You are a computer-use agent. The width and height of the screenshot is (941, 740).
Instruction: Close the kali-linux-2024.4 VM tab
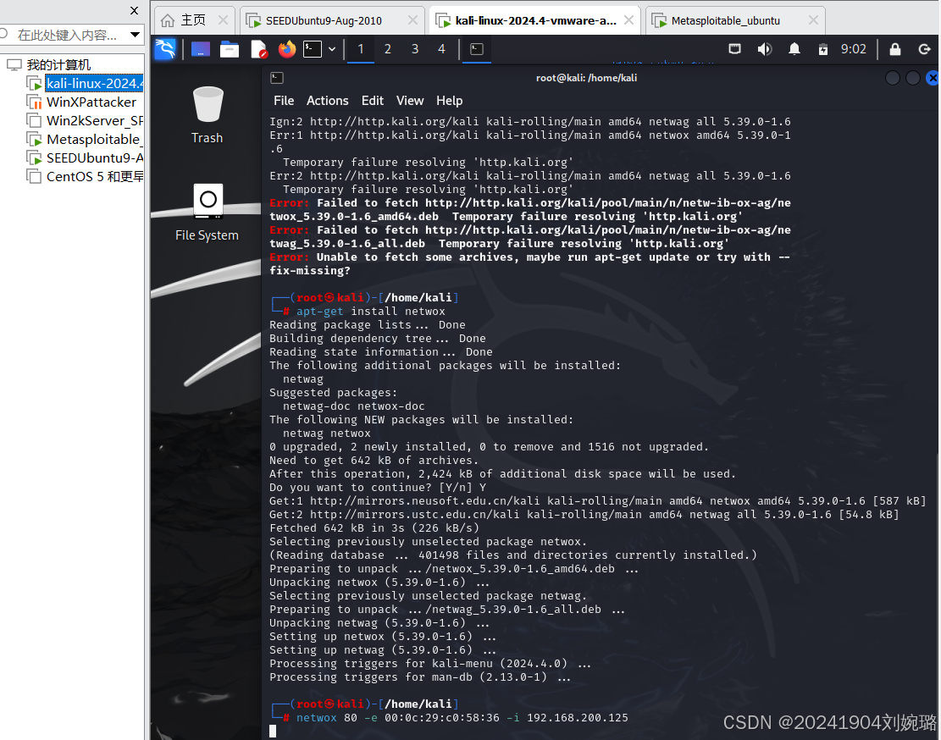click(x=629, y=20)
